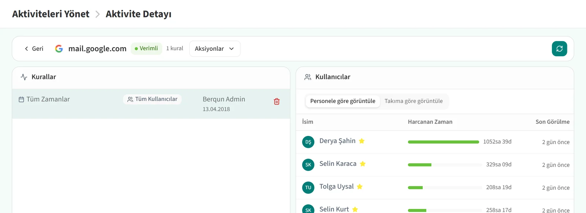The image size is (586, 213).
Task: Click the 1052sa 39d time value
Action: (497, 142)
